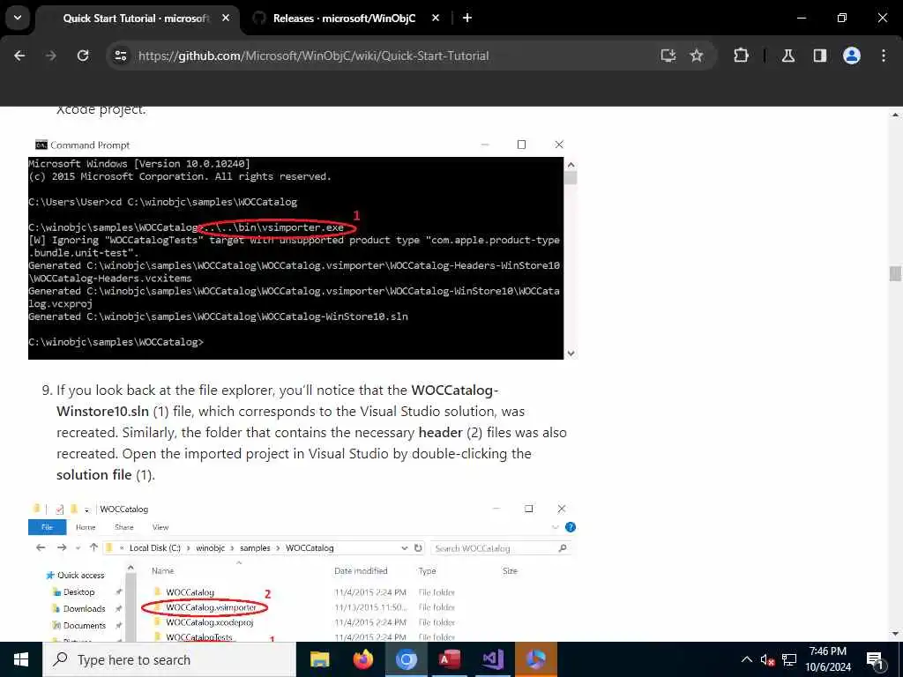Click the Command Prompt screenshot image
This screenshot has height=677, width=903.
pos(302,248)
